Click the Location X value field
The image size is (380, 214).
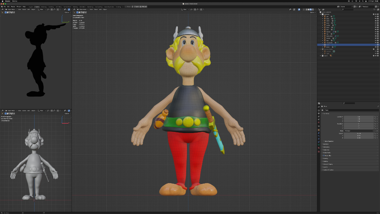359,117
